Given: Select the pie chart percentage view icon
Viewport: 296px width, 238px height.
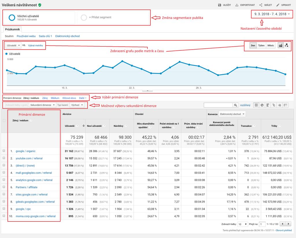Looking at the screenshot, I should [x=262, y=105].
